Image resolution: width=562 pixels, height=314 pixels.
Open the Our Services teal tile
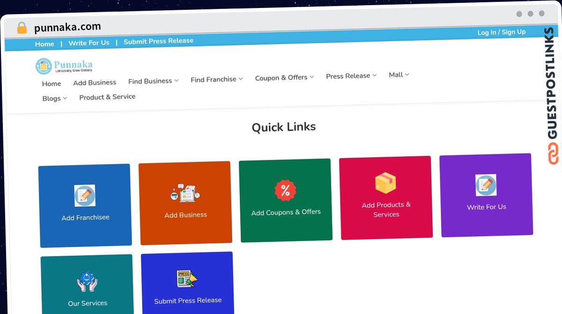click(x=87, y=284)
